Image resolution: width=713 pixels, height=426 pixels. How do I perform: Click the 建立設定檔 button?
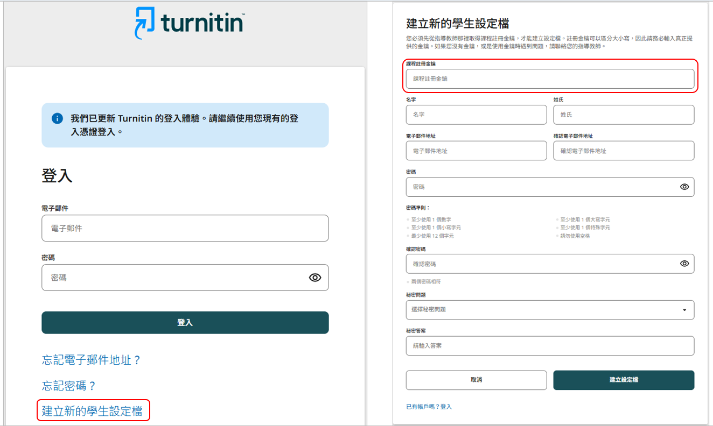coord(624,380)
